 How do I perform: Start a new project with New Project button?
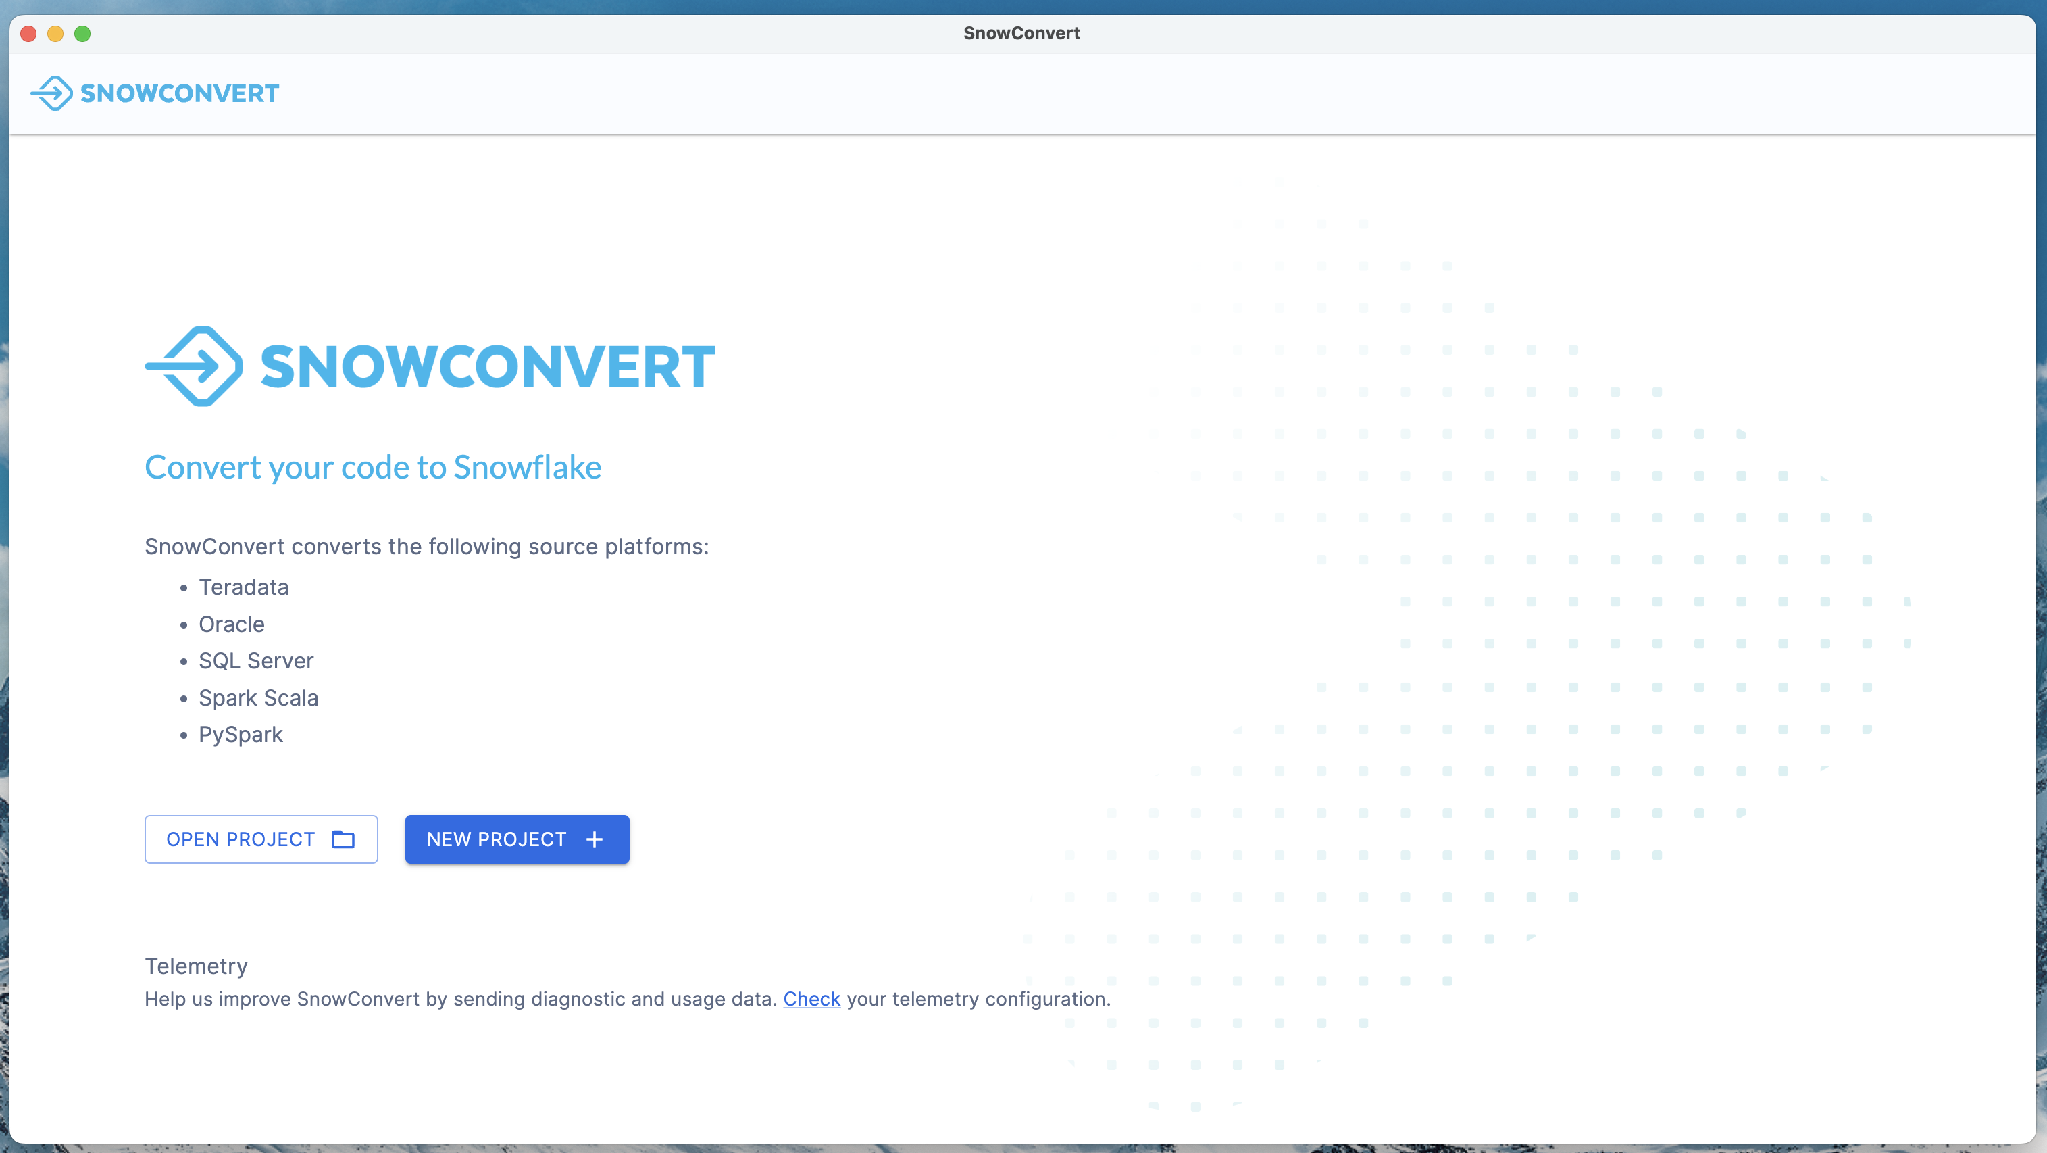[517, 839]
